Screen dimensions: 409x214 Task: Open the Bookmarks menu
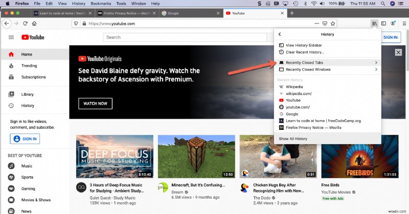point(101,4)
